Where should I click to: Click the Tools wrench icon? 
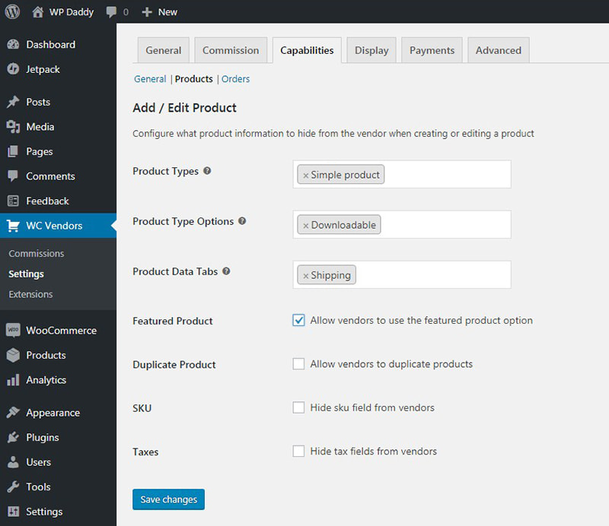tap(13, 486)
